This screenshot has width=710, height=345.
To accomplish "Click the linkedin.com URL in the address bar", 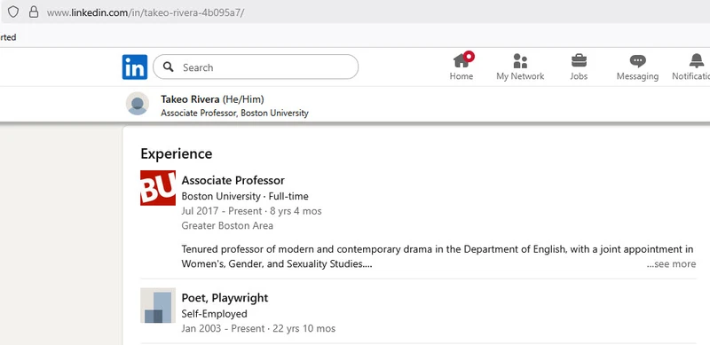I will [146, 12].
